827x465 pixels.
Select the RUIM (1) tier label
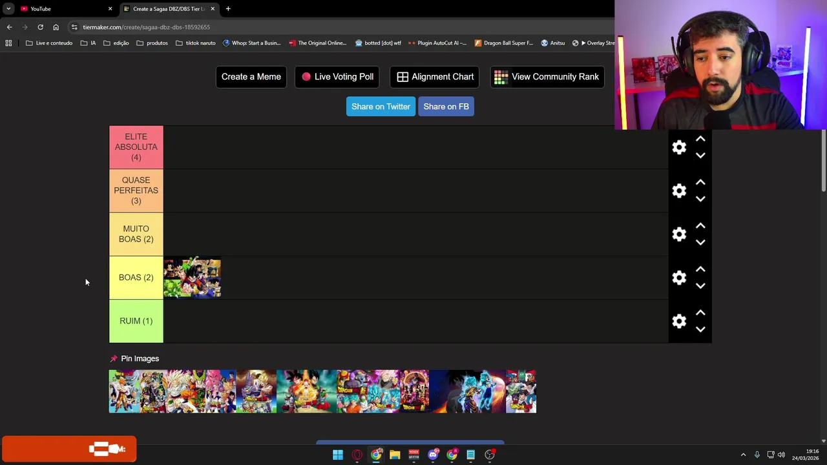[x=136, y=321]
